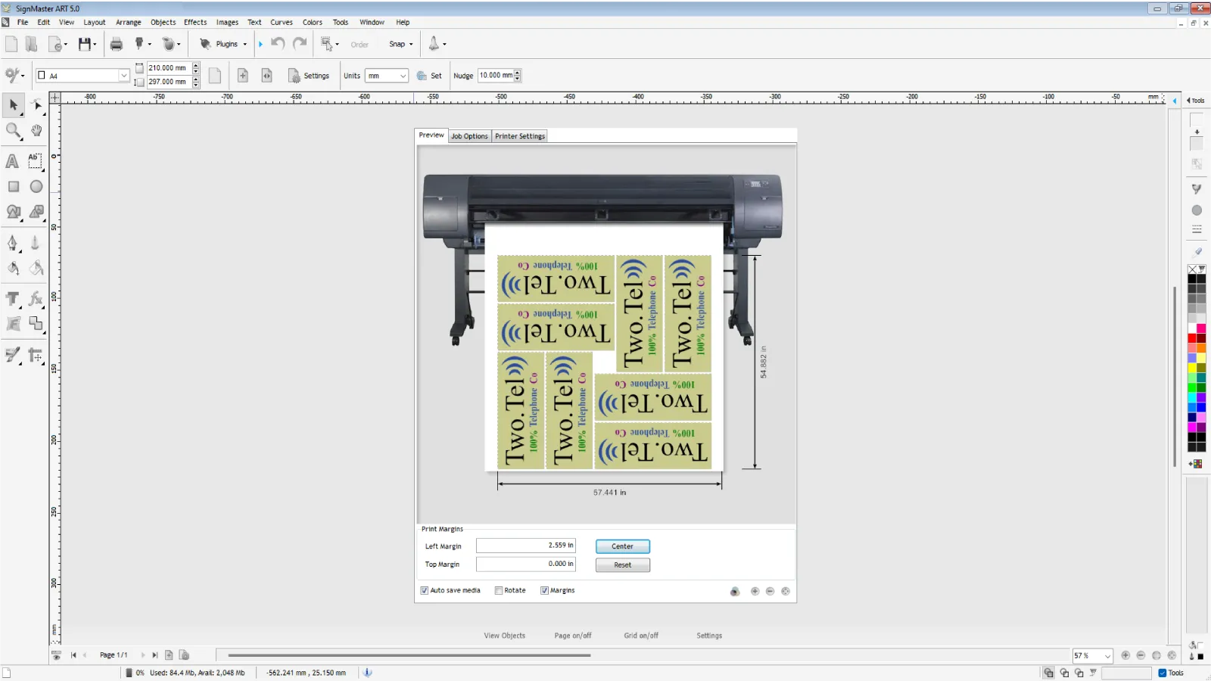Click the horizontal scrollbar at bottom
Image resolution: width=1211 pixels, height=681 pixels.
click(409, 655)
